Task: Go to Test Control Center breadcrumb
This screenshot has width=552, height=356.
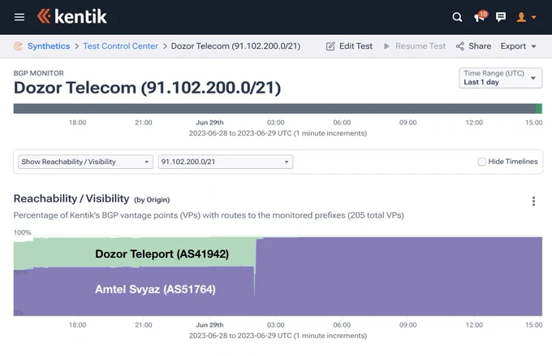Action: (x=120, y=46)
